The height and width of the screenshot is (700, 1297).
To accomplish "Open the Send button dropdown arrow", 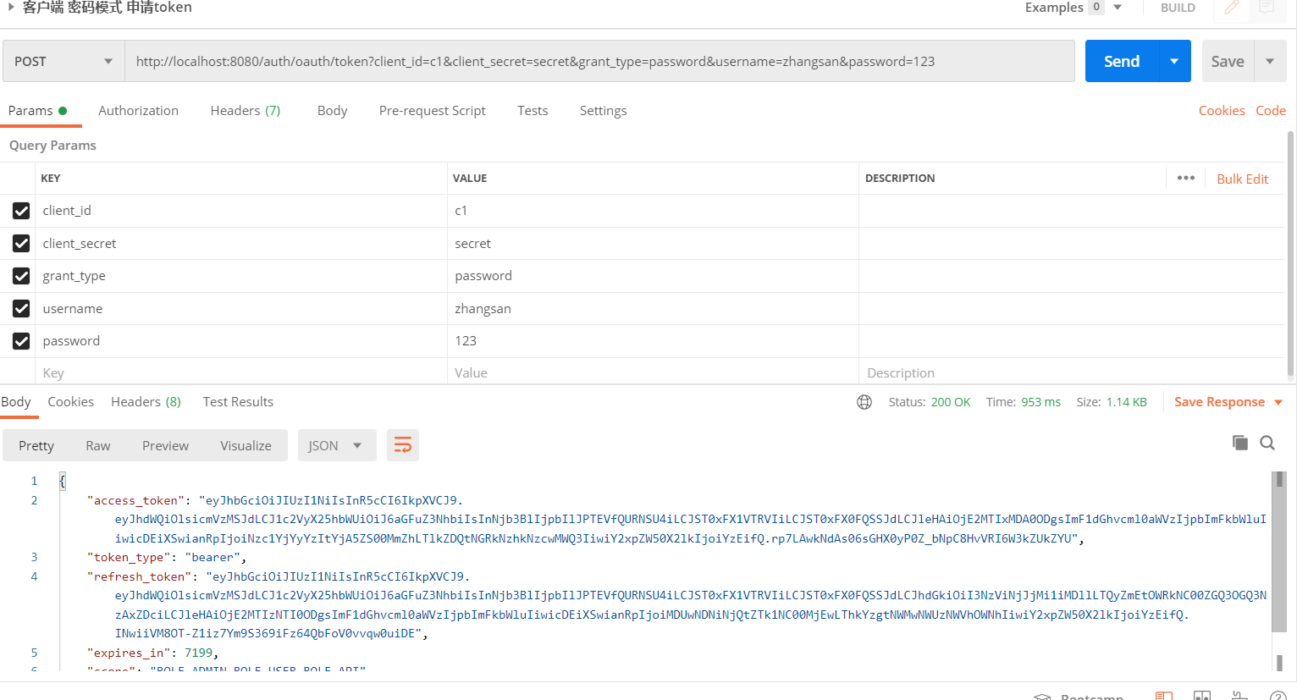I will (1174, 61).
